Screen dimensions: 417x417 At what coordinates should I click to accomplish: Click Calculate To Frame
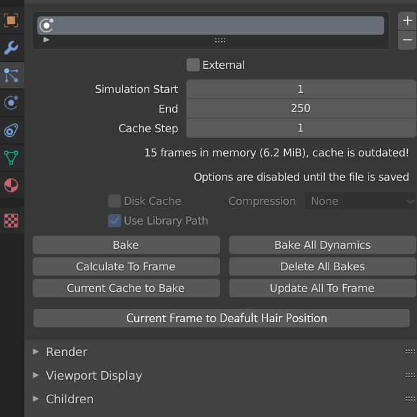pyautogui.click(x=126, y=266)
